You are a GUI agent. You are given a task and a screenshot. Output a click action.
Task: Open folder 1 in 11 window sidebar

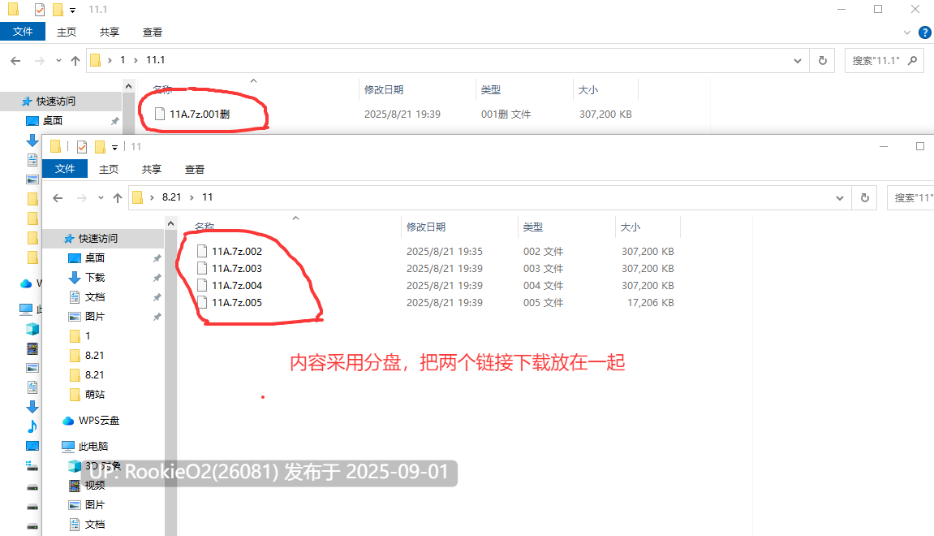(88, 335)
